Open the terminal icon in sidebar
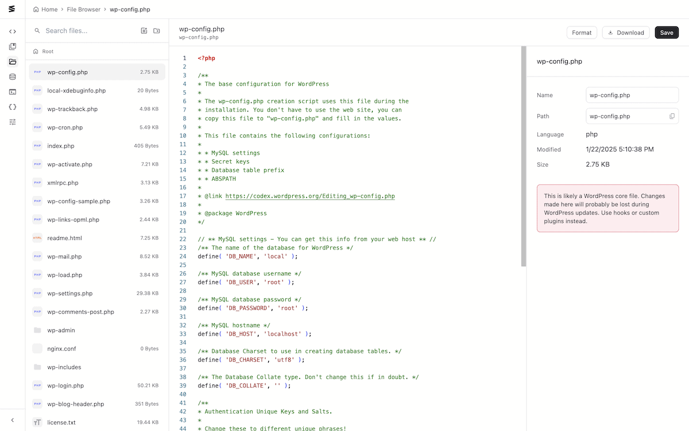Screen dimensions: 689x431 coord(13,91)
